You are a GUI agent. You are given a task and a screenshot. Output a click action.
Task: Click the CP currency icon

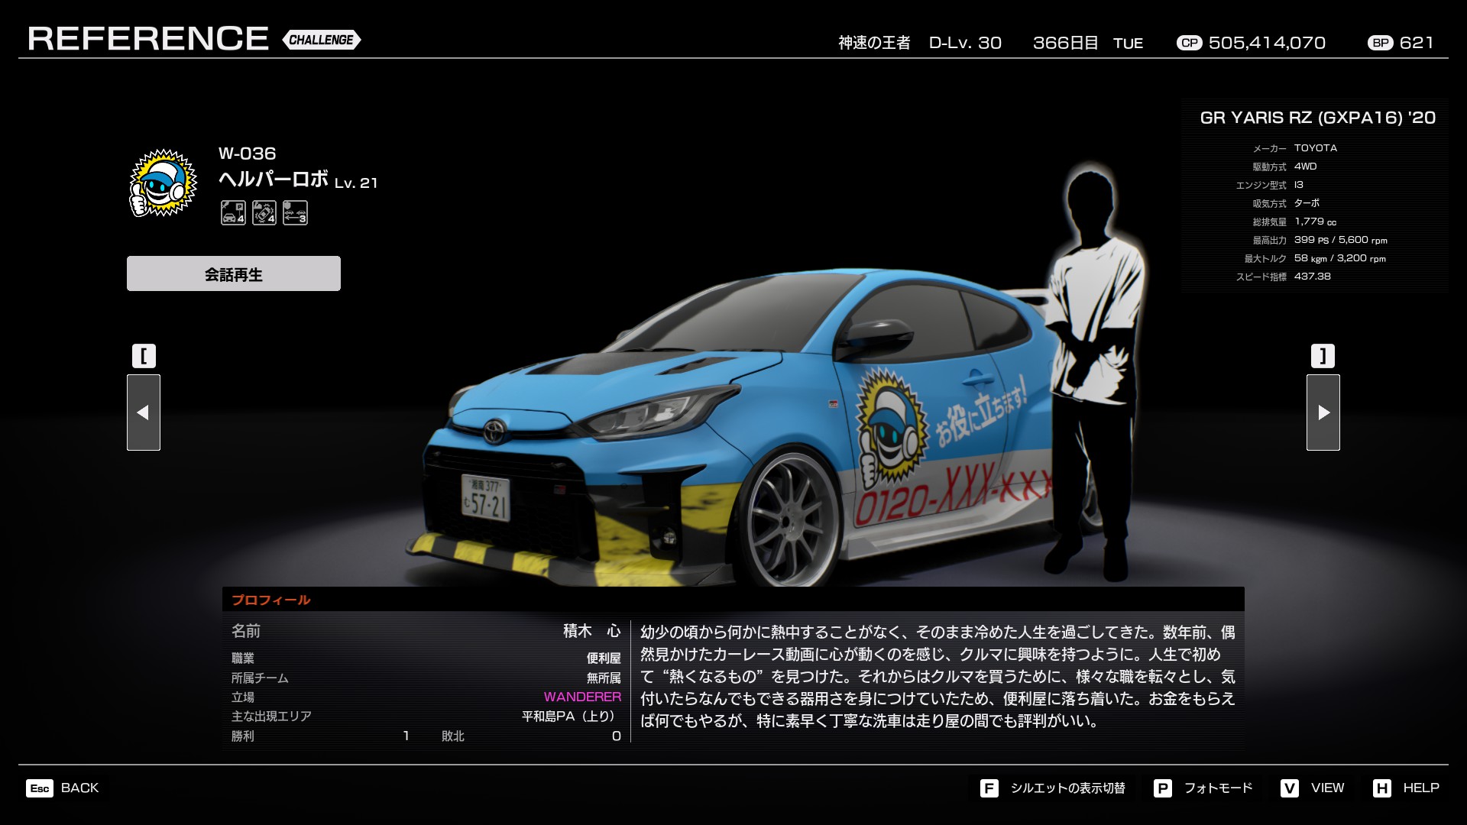1189,43
